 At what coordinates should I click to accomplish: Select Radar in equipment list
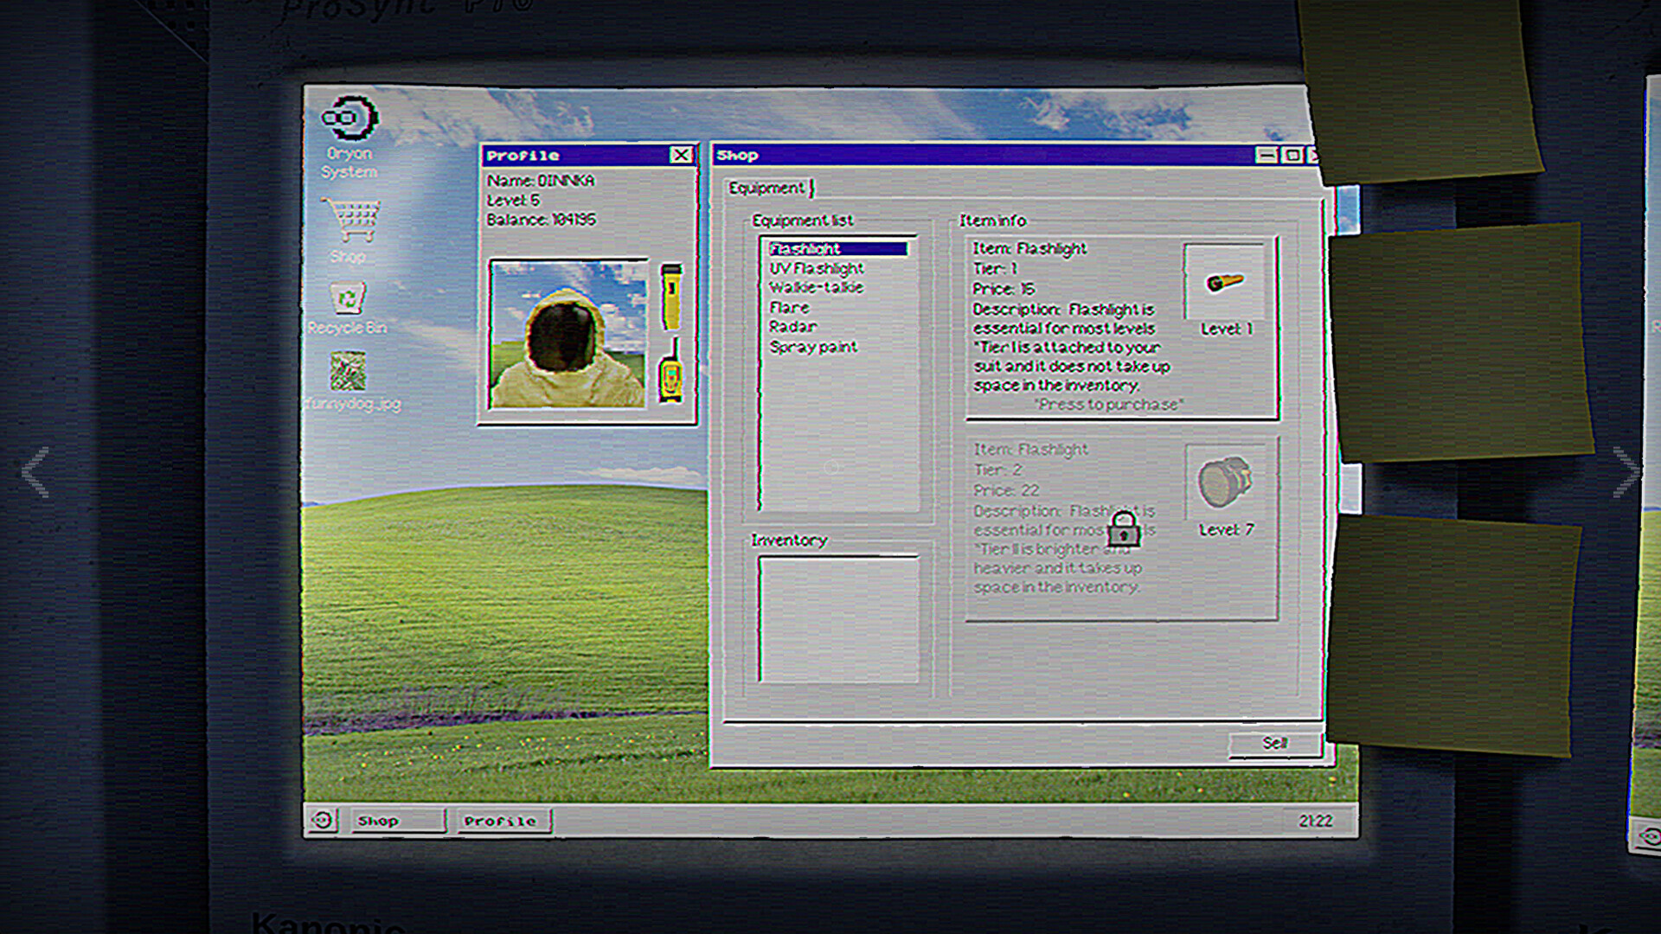pos(792,326)
